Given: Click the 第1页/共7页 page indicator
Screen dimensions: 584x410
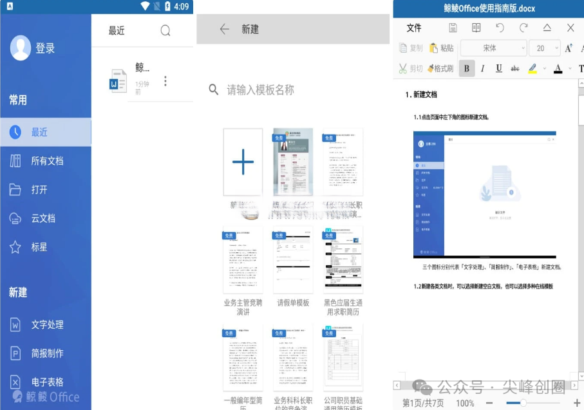Looking at the screenshot, I should (x=423, y=403).
